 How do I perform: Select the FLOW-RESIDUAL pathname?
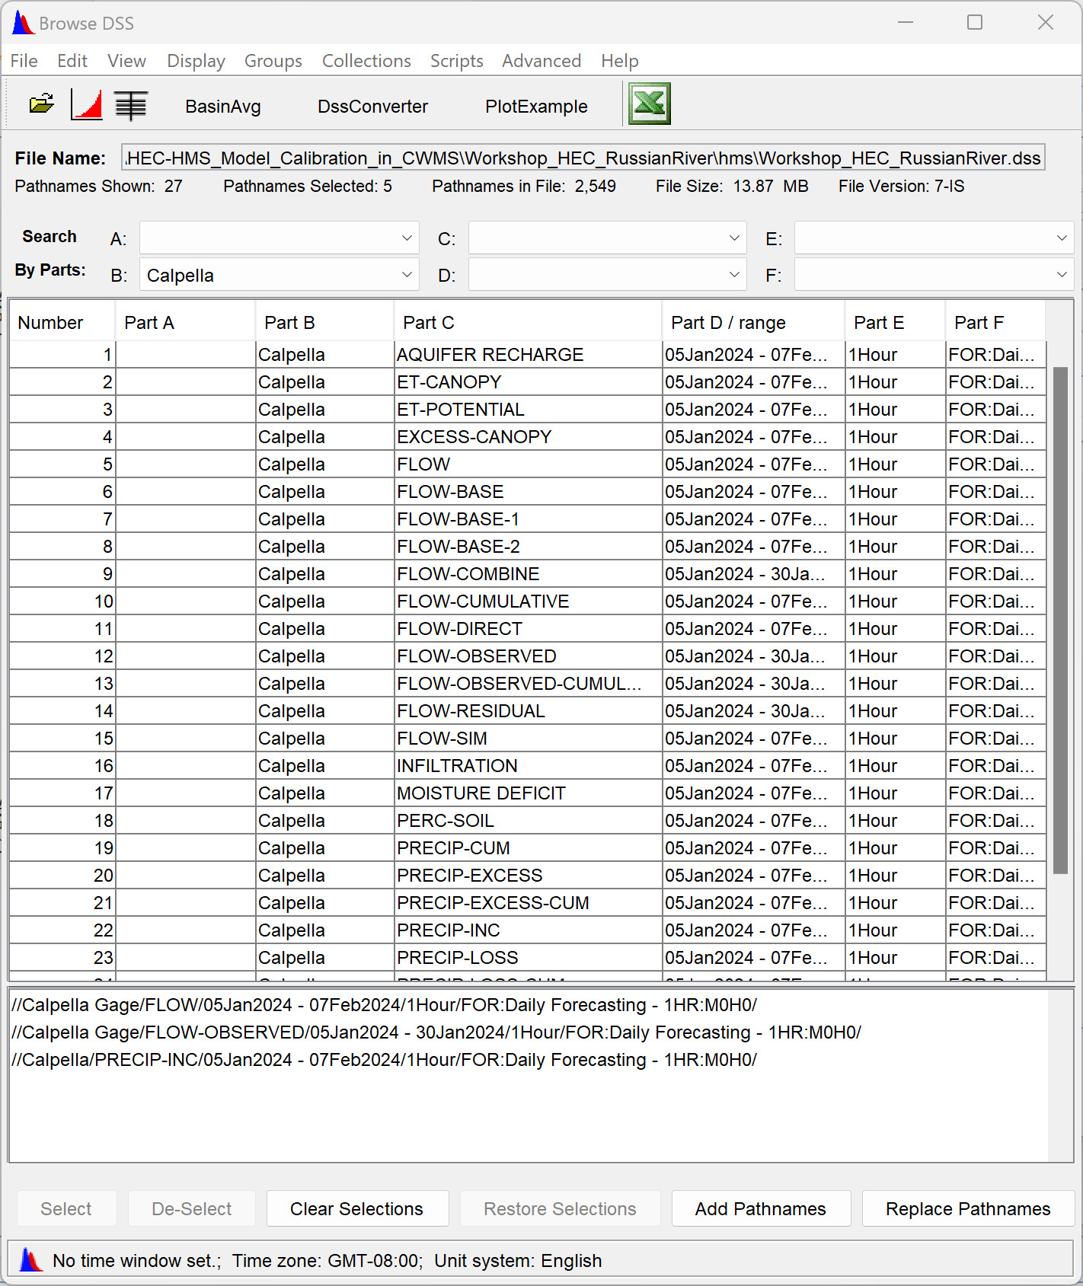coord(528,711)
